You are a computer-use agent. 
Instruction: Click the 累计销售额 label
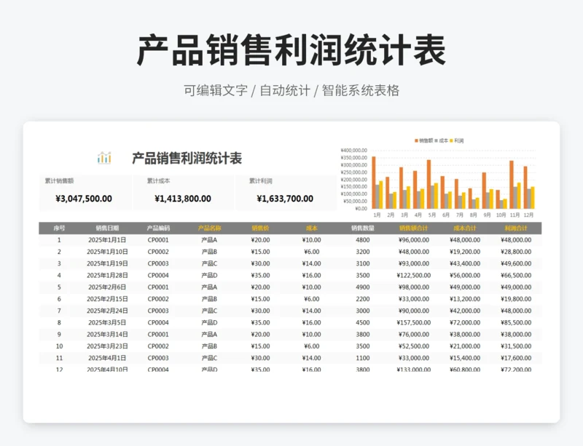point(59,181)
